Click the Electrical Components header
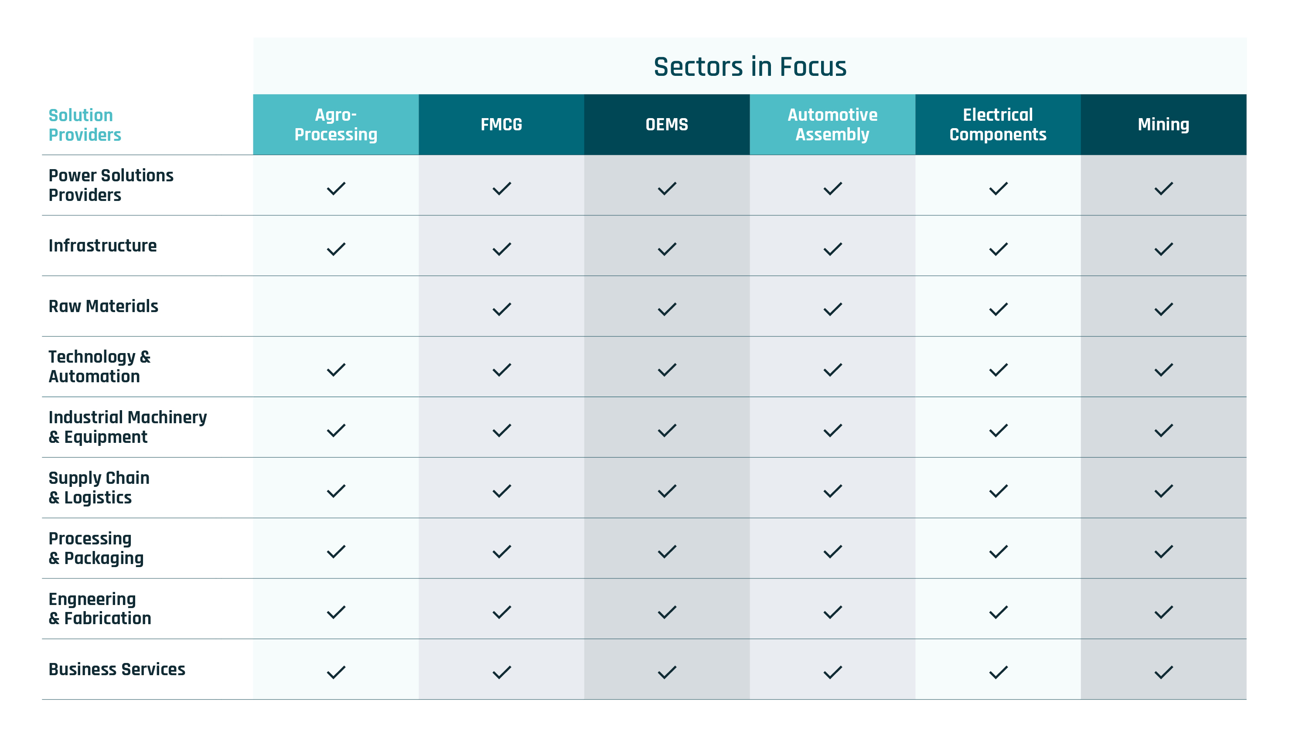1289x741 pixels. [x=997, y=124]
